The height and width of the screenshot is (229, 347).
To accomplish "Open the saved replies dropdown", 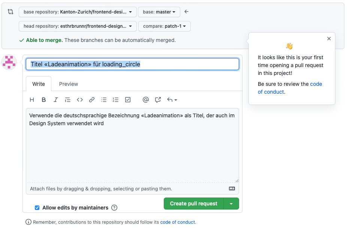I will (172, 100).
